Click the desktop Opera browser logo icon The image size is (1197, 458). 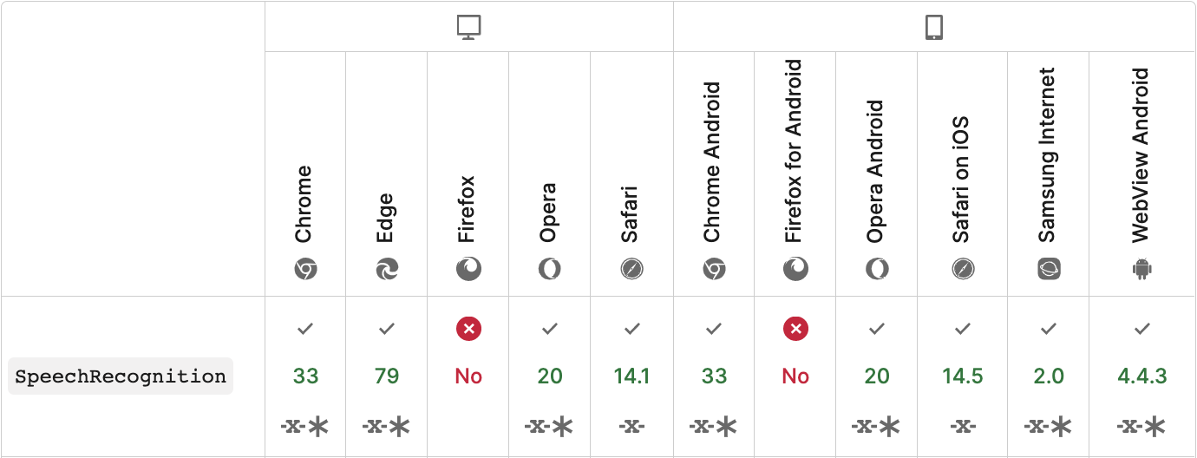549,270
